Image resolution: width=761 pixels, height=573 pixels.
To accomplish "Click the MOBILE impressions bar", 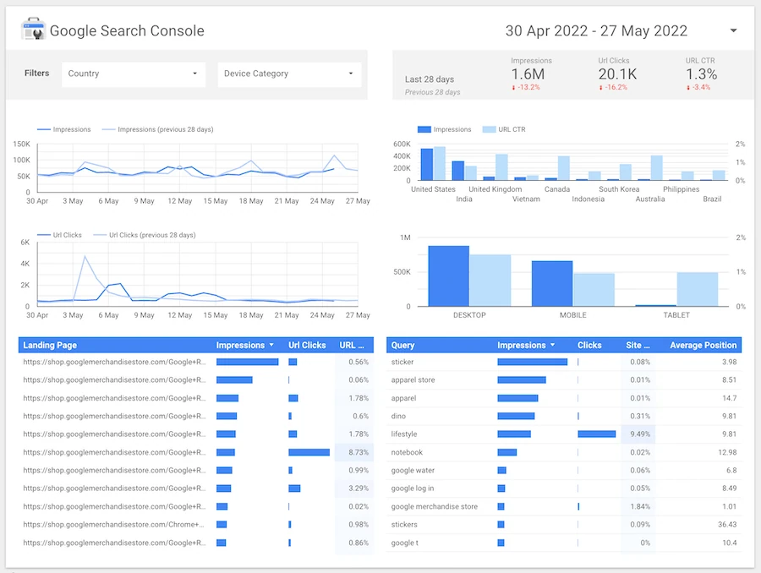I will (x=552, y=283).
